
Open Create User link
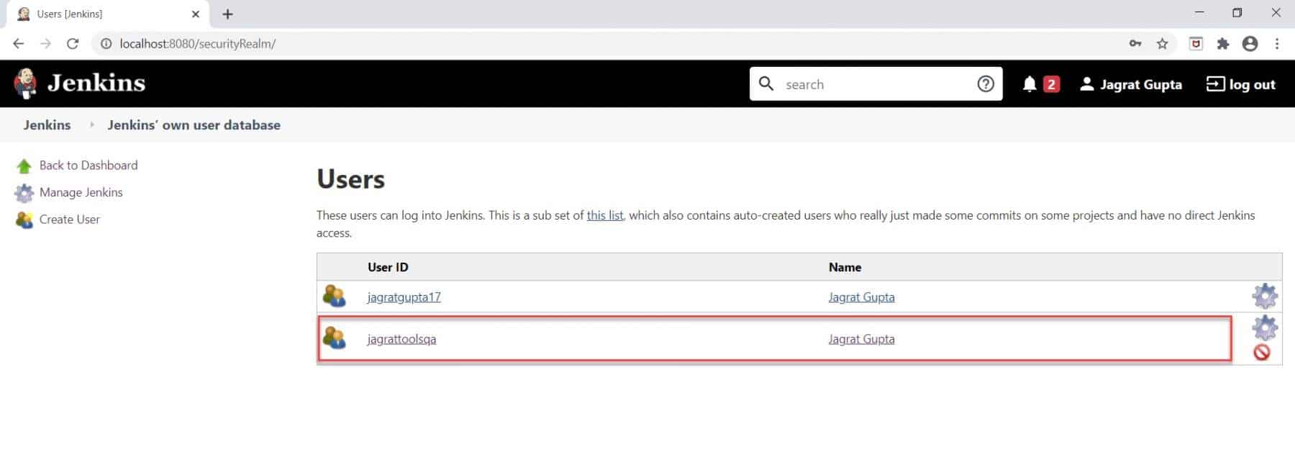70,220
